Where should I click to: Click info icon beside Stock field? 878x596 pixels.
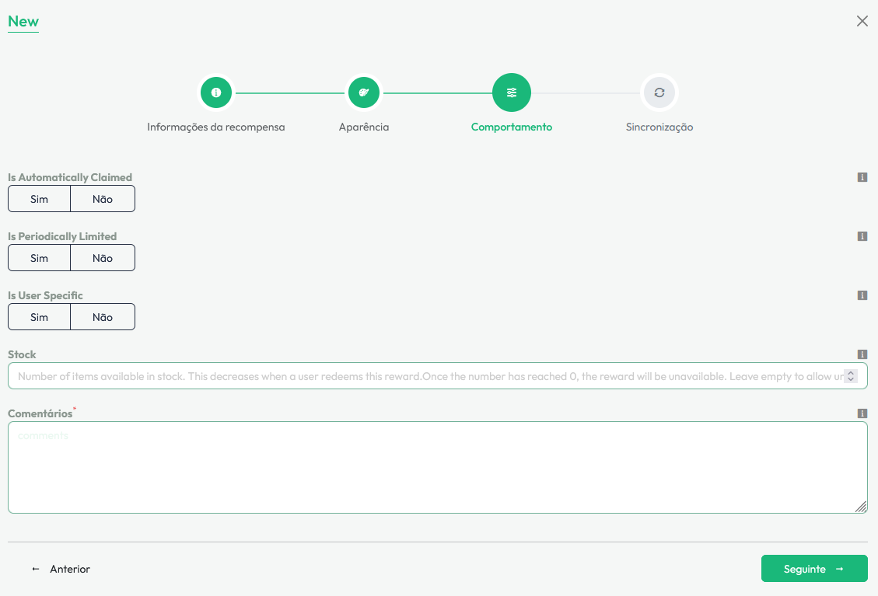click(862, 354)
